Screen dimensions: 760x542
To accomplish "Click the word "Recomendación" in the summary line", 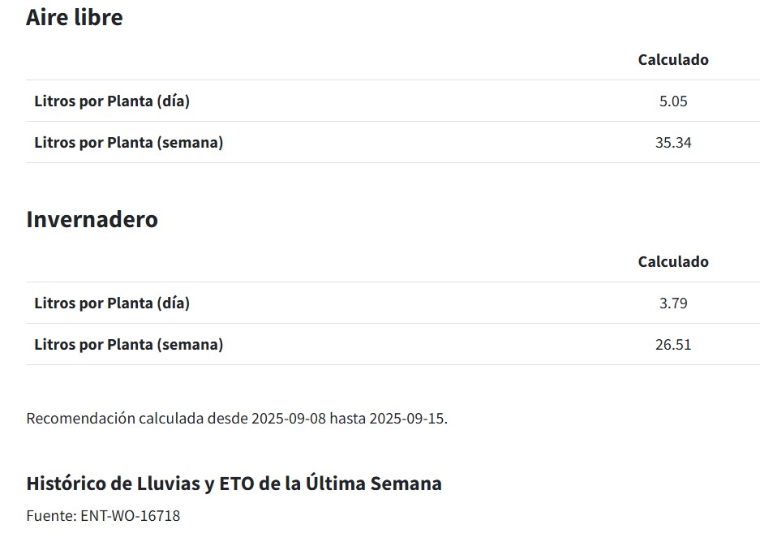I will tap(80, 419).
